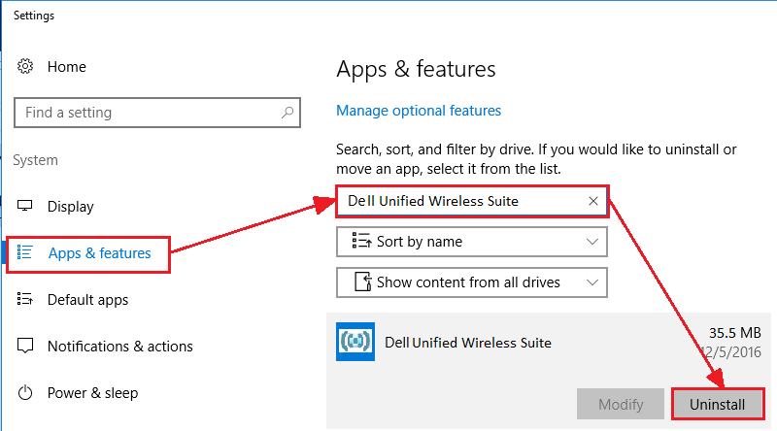Screen dimensions: 777x431
Task: Uninstall Dell Unified Wireless Suite
Action: click(717, 404)
